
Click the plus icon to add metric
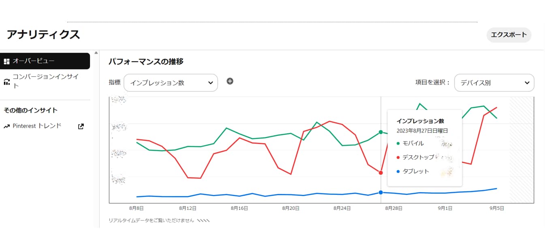(x=230, y=81)
